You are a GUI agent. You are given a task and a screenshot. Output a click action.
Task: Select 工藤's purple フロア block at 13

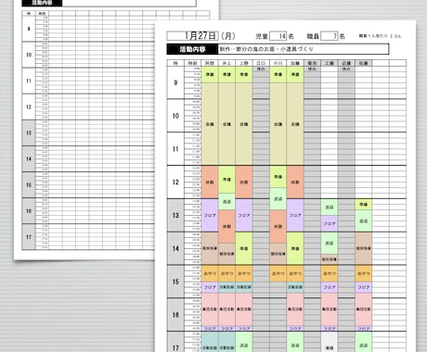(330, 223)
